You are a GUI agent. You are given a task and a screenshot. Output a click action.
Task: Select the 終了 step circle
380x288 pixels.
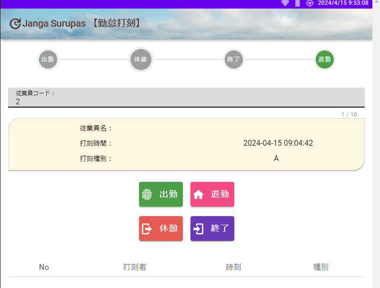pos(233,60)
